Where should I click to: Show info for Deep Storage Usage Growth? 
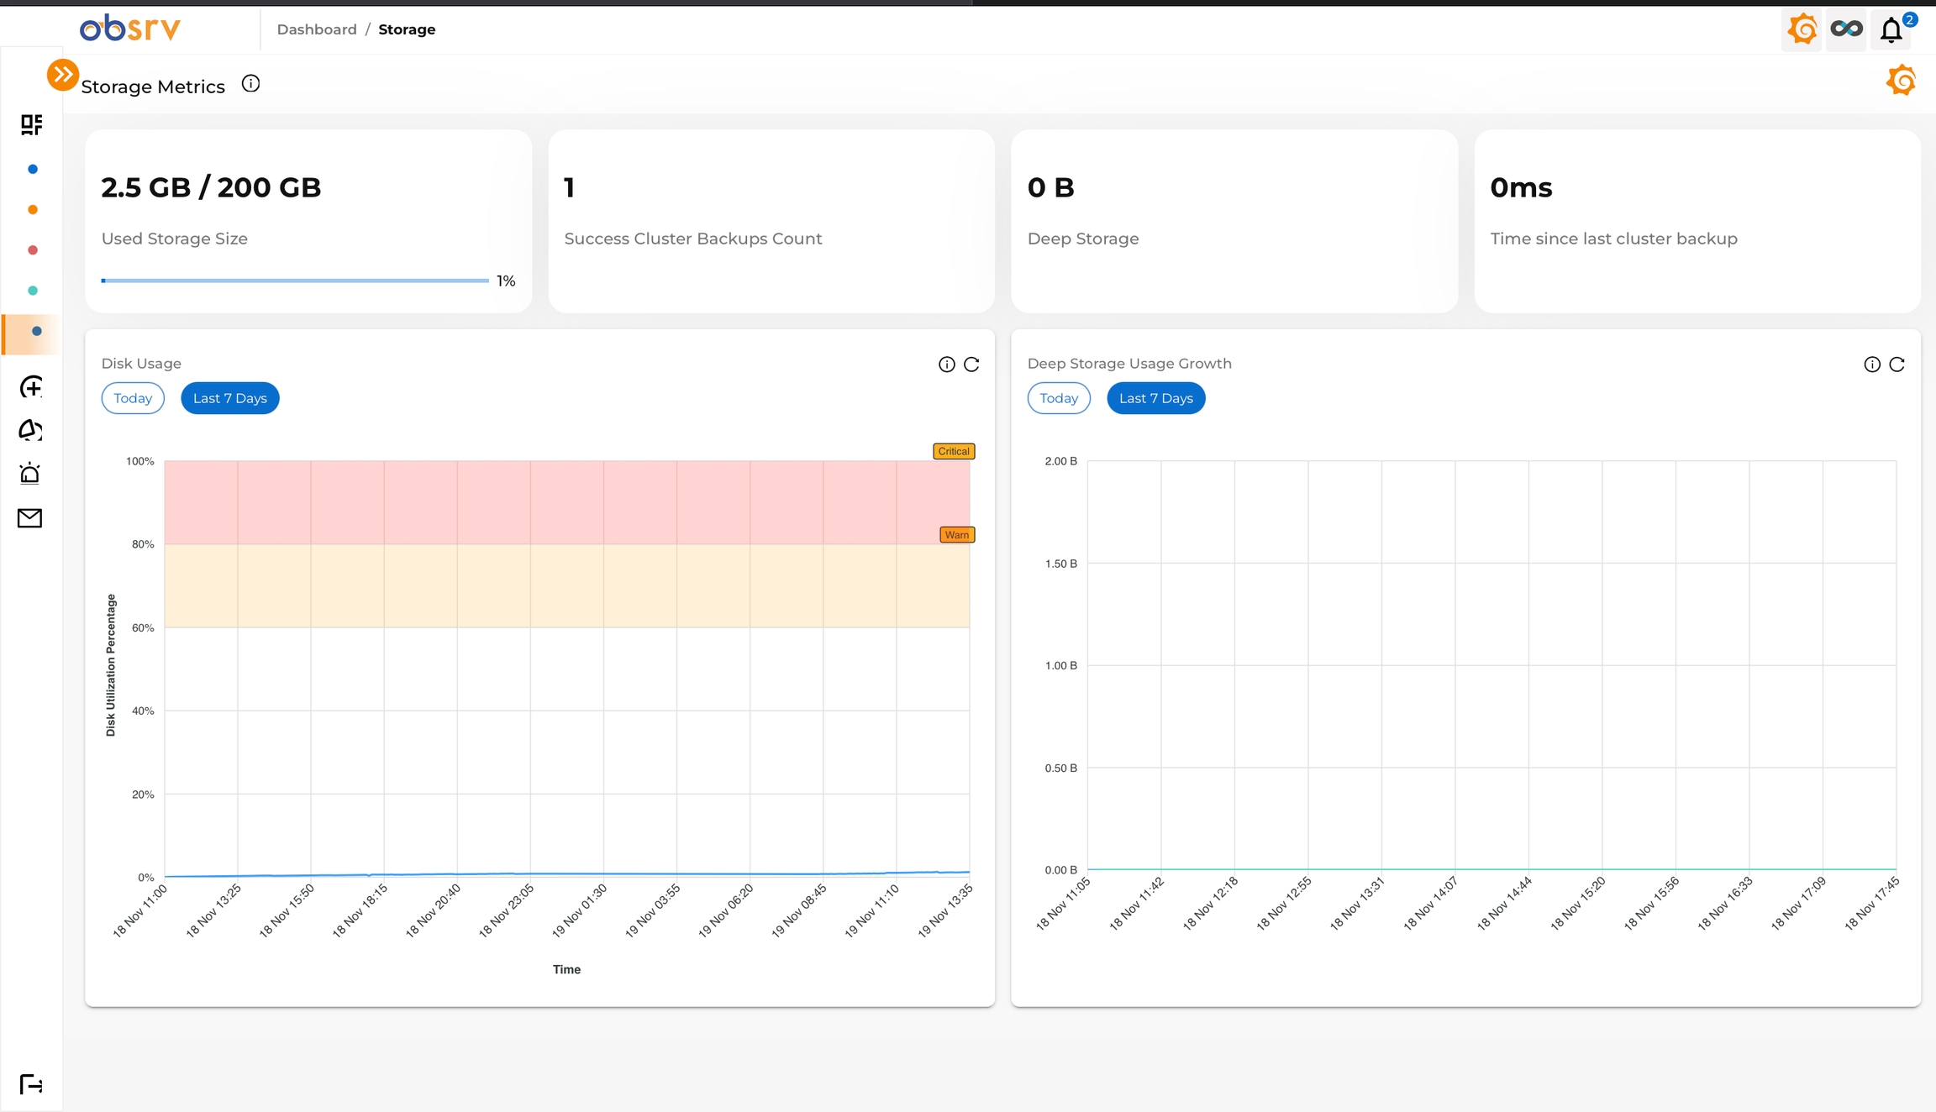(1872, 365)
